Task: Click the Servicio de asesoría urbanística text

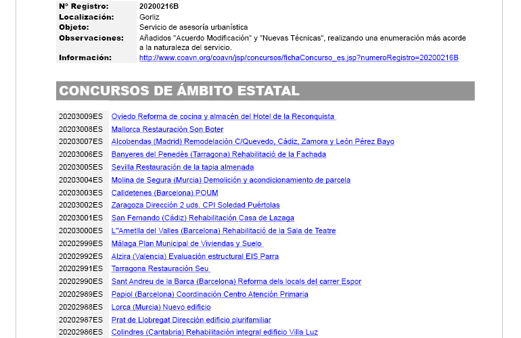Action: tap(194, 27)
